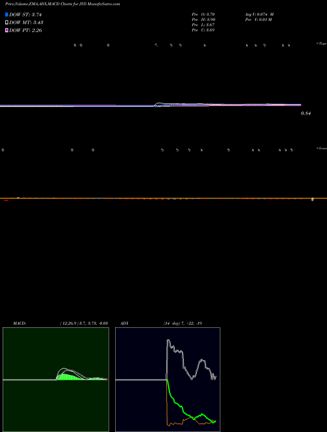Click the 'Pre V: 0.01 M' value
327x432 pixels.
coord(259,20)
